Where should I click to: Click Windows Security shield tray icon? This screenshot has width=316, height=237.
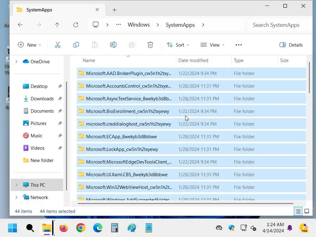pyautogui.click(x=231, y=228)
